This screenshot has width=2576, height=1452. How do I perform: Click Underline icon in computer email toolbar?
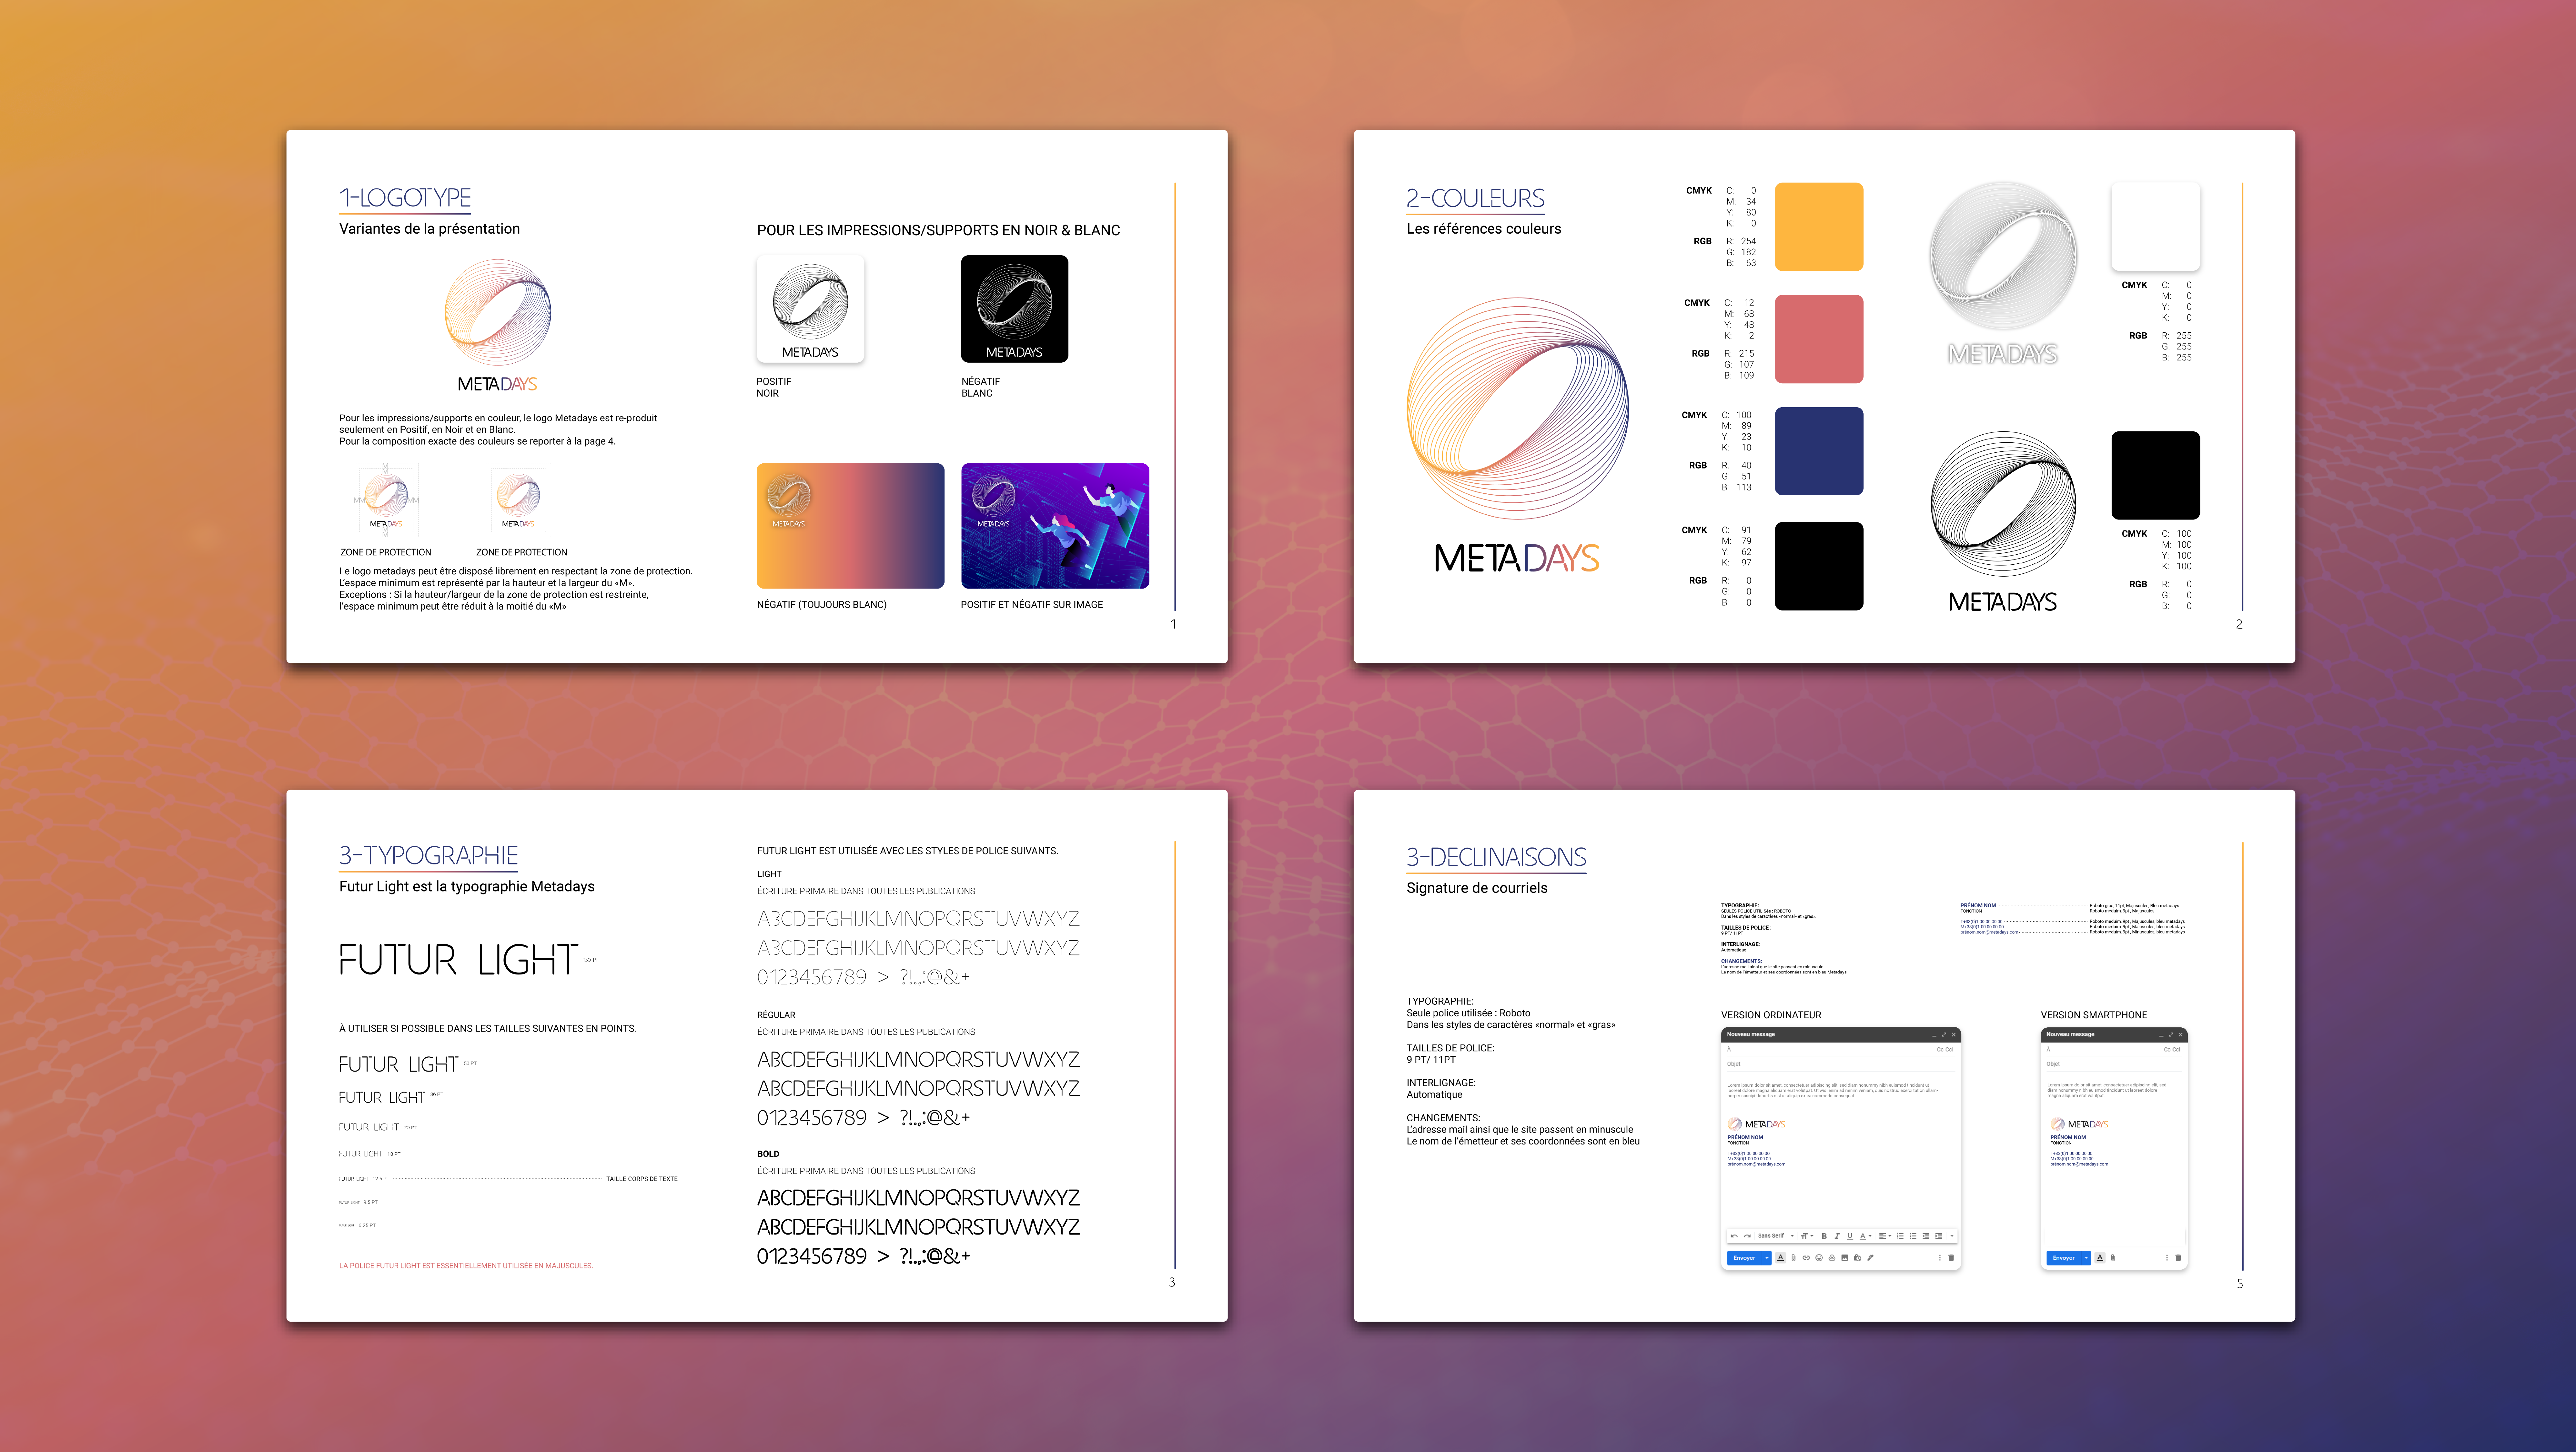click(x=1850, y=1236)
